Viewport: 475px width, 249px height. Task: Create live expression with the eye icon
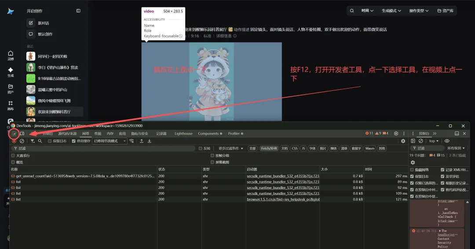447,141
